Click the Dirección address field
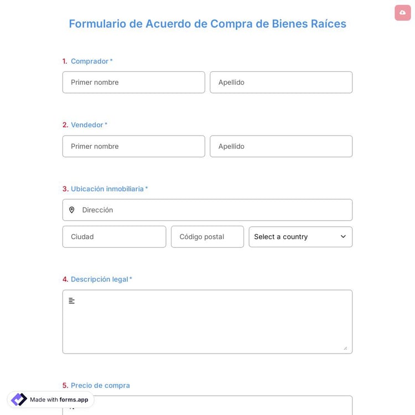Image resolution: width=415 pixels, height=415 pixels. tap(213, 210)
